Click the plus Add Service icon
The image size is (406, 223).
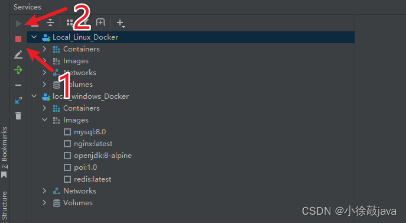121,23
